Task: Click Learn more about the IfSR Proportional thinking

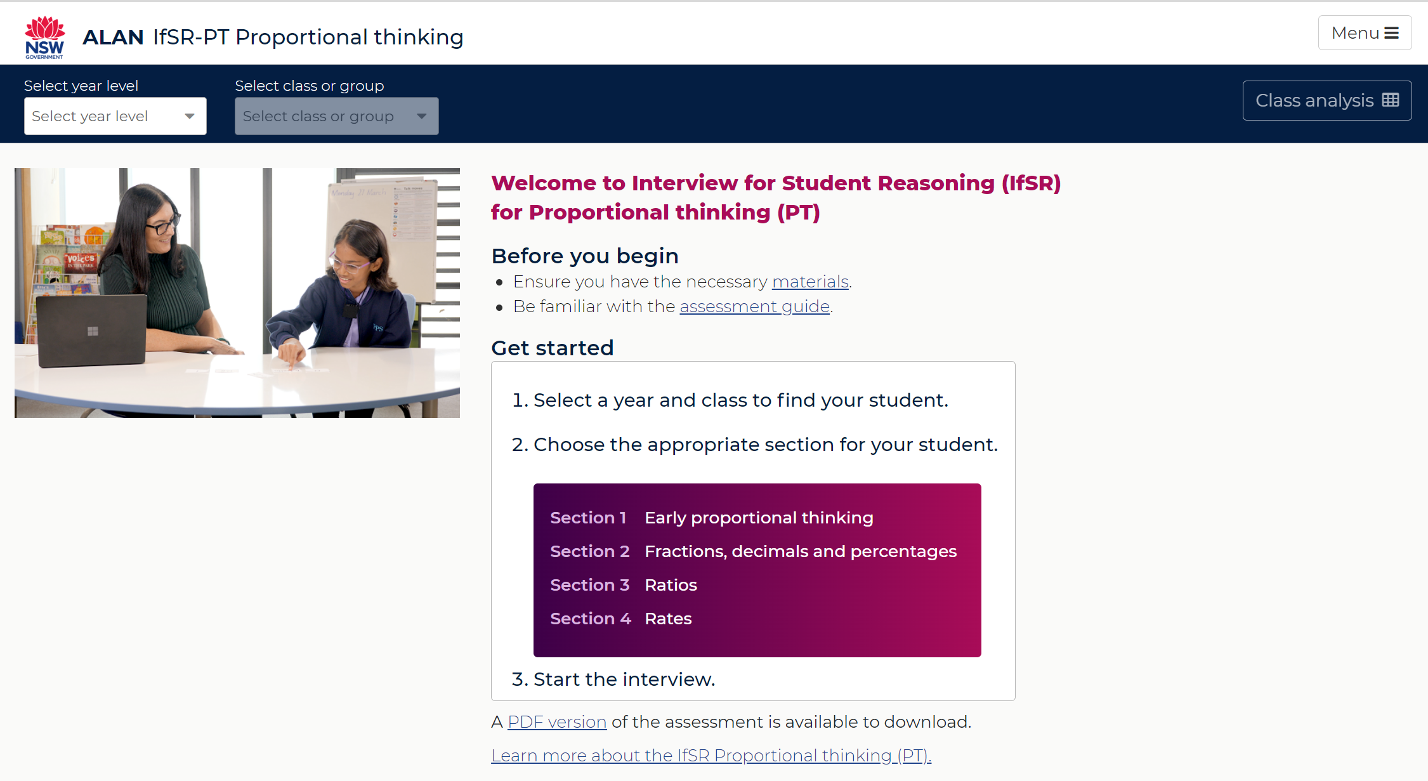Action: 711,756
